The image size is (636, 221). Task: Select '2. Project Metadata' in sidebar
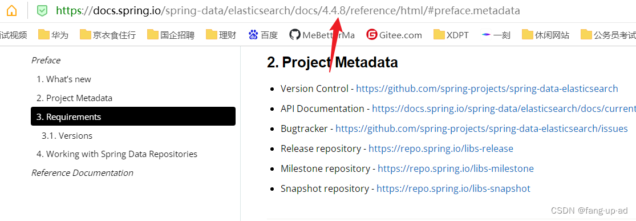point(75,98)
